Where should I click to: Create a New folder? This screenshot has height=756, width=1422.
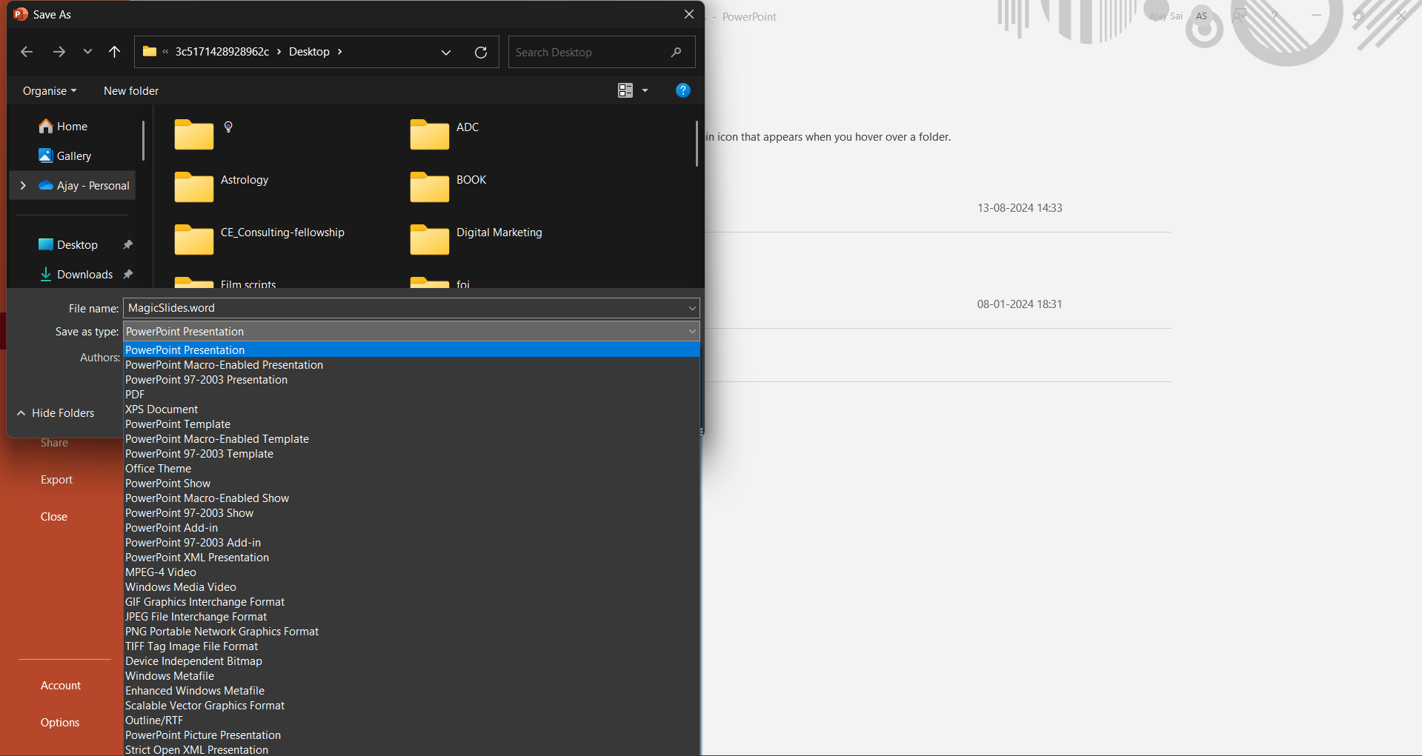click(x=131, y=91)
